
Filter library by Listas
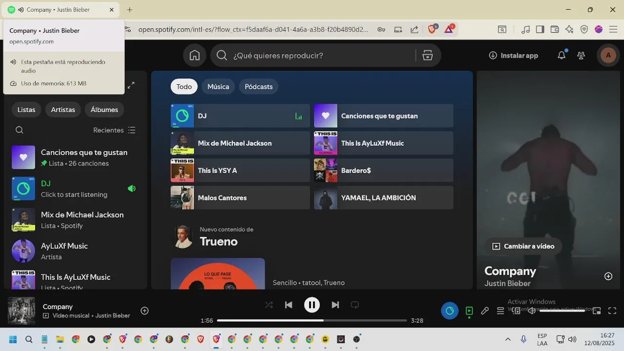point(26,110)
